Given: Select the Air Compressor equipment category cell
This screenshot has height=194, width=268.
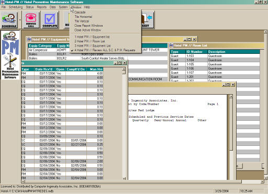Looking at the screenshot, I should (42, 50).
